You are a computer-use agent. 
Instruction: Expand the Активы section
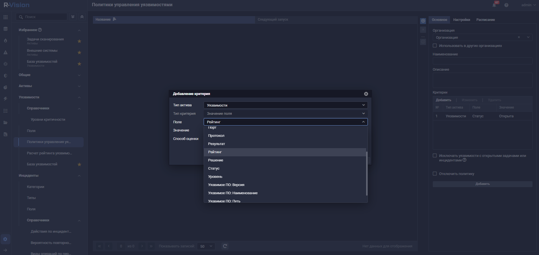[x=79, y=86]
